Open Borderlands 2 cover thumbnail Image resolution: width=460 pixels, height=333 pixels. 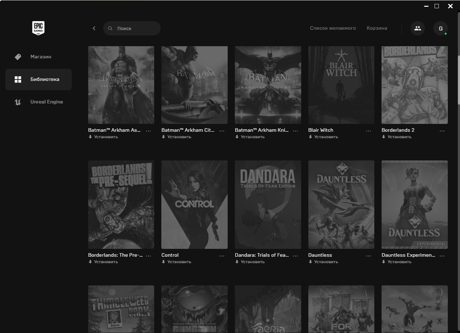[414, 85]
